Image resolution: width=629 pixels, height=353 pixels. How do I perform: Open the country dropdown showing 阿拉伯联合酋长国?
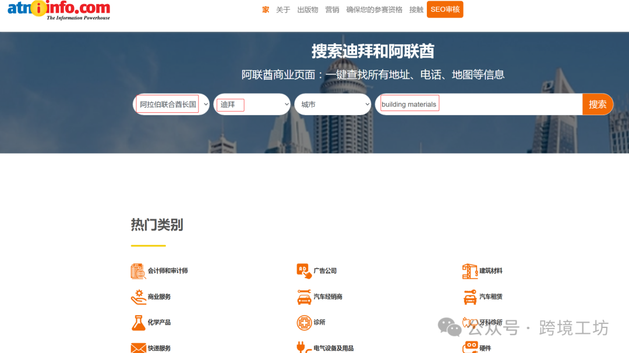(x=171, y=104)
